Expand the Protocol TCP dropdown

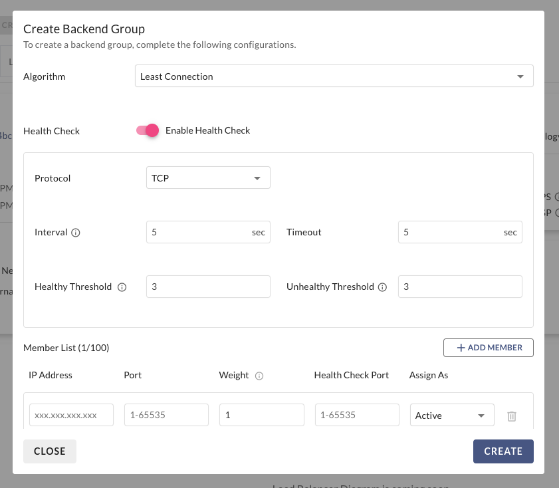[207, 178]
